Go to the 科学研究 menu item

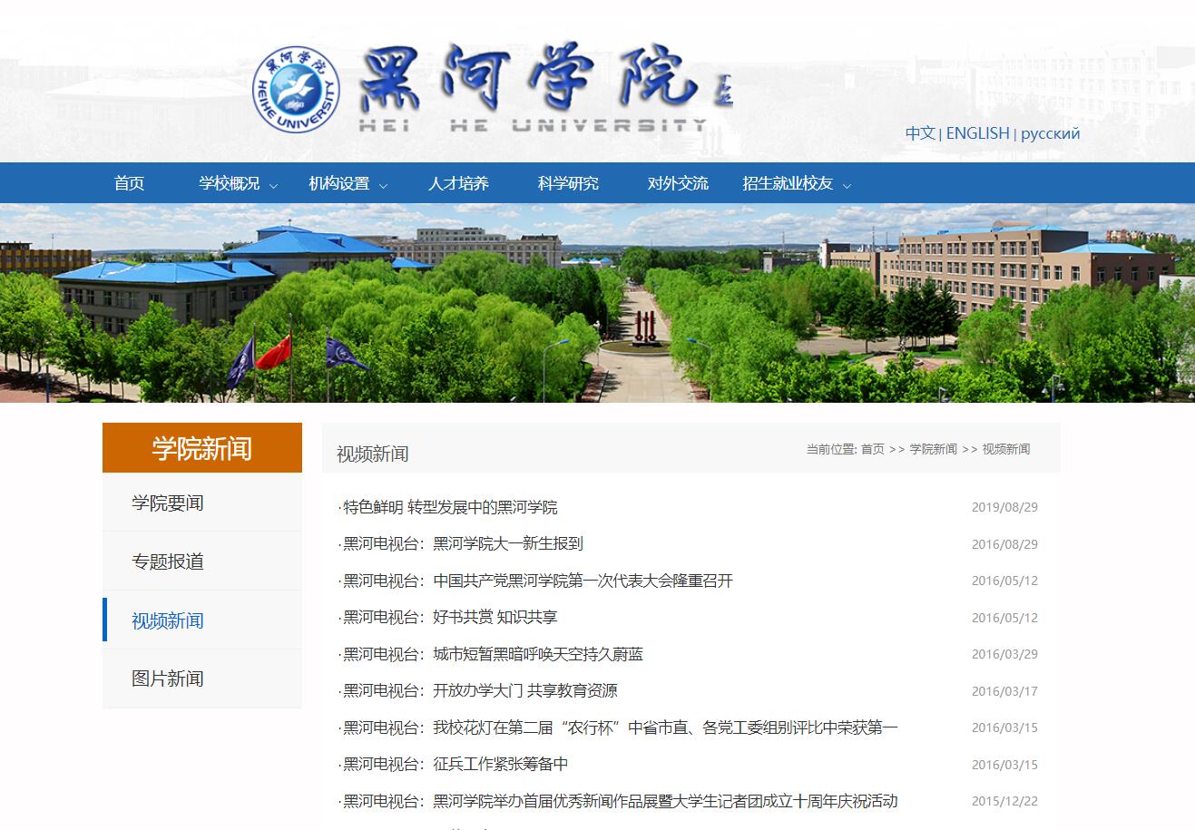(x=568, y=183)
